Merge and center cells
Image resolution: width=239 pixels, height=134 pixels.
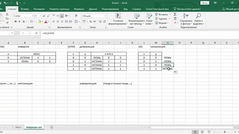pyautogui.click(x=76, y=22)
